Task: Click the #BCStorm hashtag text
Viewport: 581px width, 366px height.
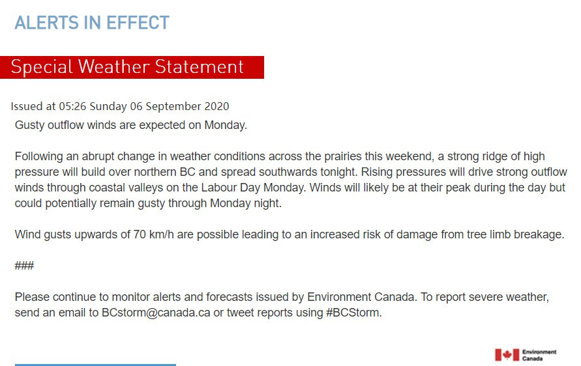Action: click(x=353, y=313)
